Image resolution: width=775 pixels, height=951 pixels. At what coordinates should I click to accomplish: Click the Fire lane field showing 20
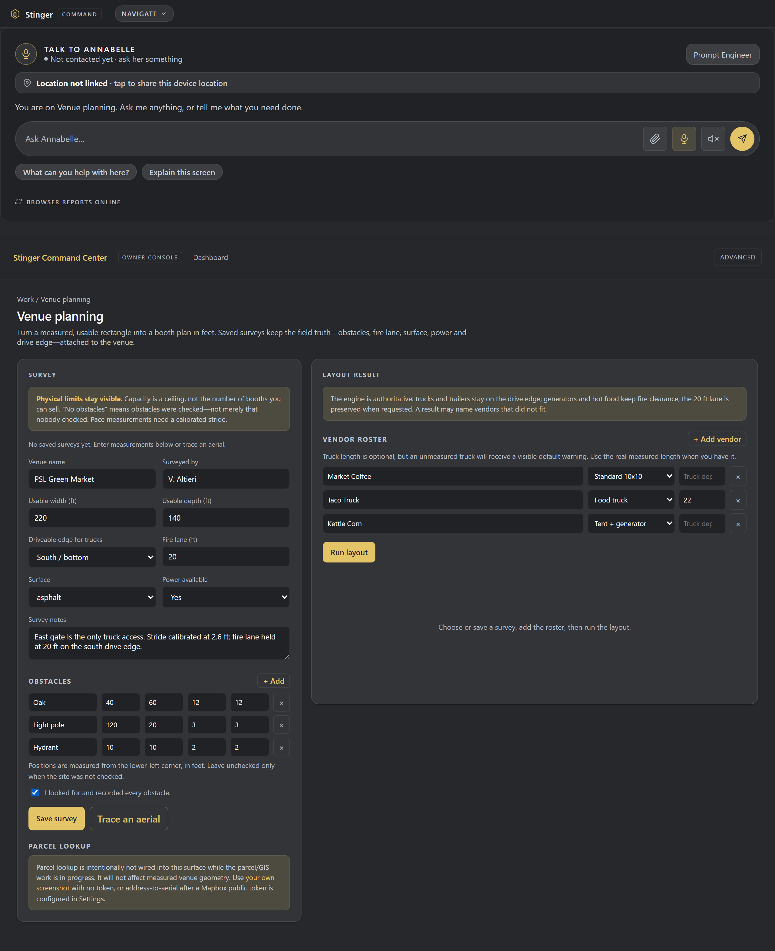click(226, 557)
